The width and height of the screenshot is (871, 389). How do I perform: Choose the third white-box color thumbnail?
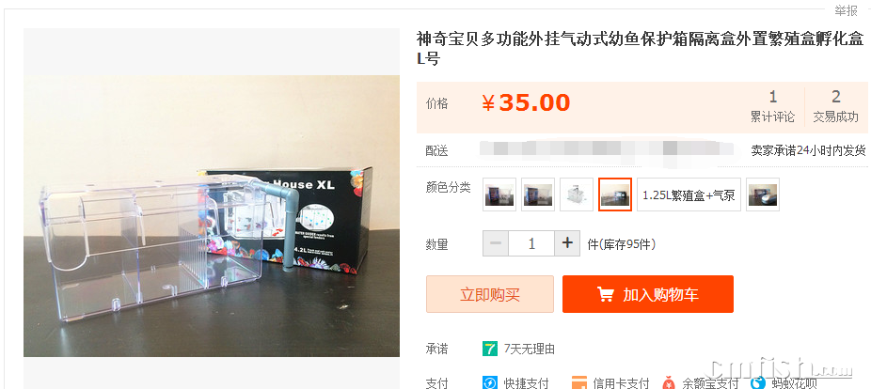pyautogui.click(x=577, y=194)
